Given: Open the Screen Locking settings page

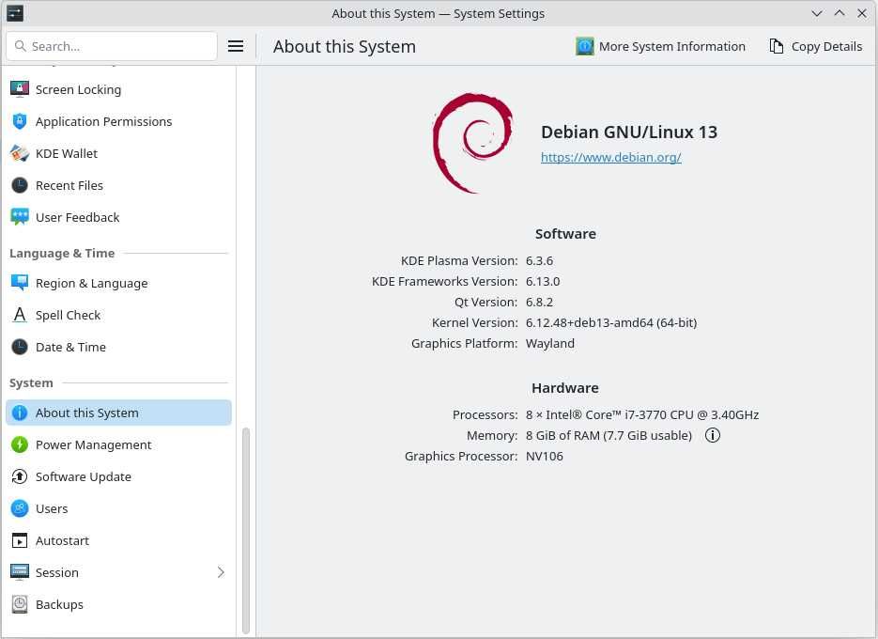Looking at the screenshot, I should 118,89.
